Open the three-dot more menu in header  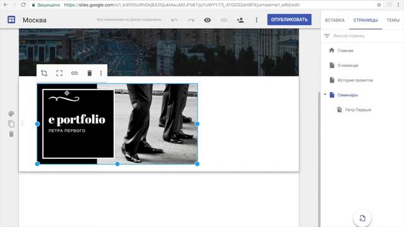click(256, 20)
